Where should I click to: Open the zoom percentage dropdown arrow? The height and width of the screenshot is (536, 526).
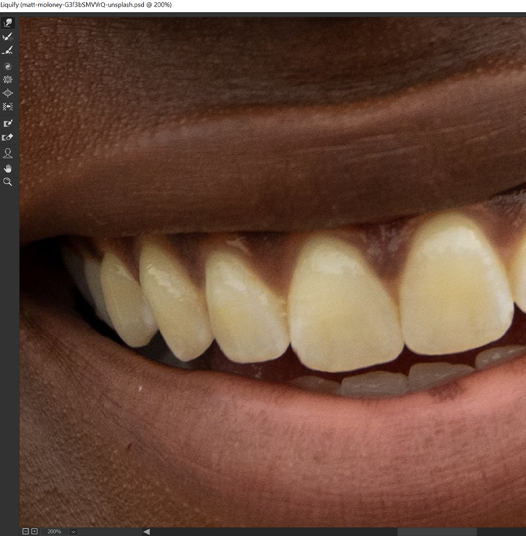pyautogui.click(x=73, y=532)
